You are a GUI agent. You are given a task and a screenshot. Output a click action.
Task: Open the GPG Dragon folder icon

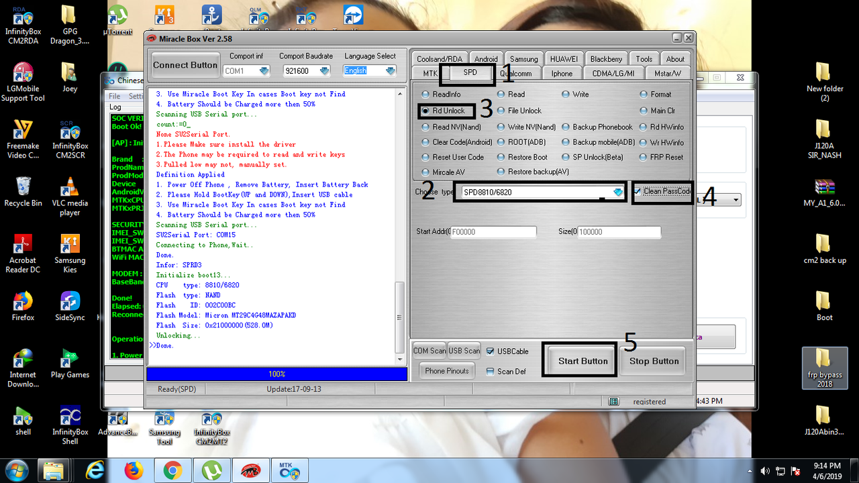[x=70, y=25]
